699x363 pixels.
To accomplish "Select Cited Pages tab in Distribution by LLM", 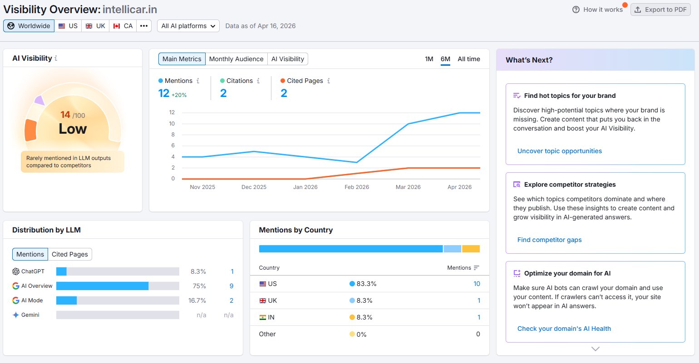I will tap(70, 254).
